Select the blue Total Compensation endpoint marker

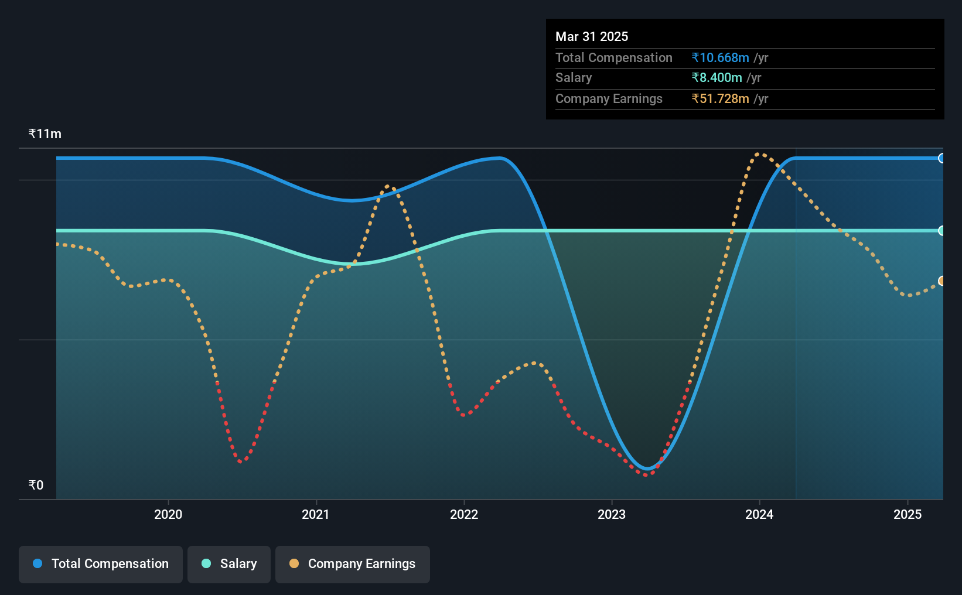pos(941,158)
